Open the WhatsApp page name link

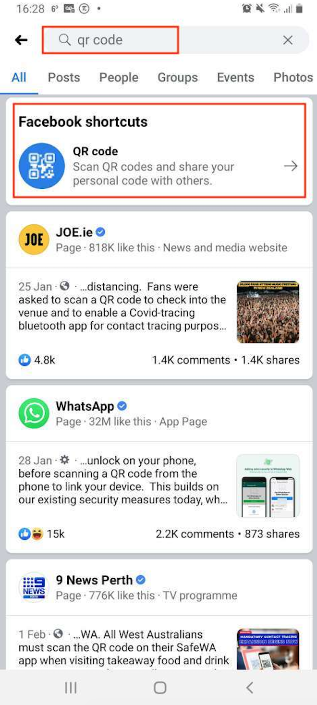tap(85, 406)
